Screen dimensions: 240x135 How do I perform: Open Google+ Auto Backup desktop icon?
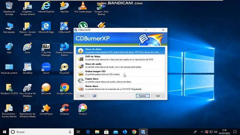(101, 8)
